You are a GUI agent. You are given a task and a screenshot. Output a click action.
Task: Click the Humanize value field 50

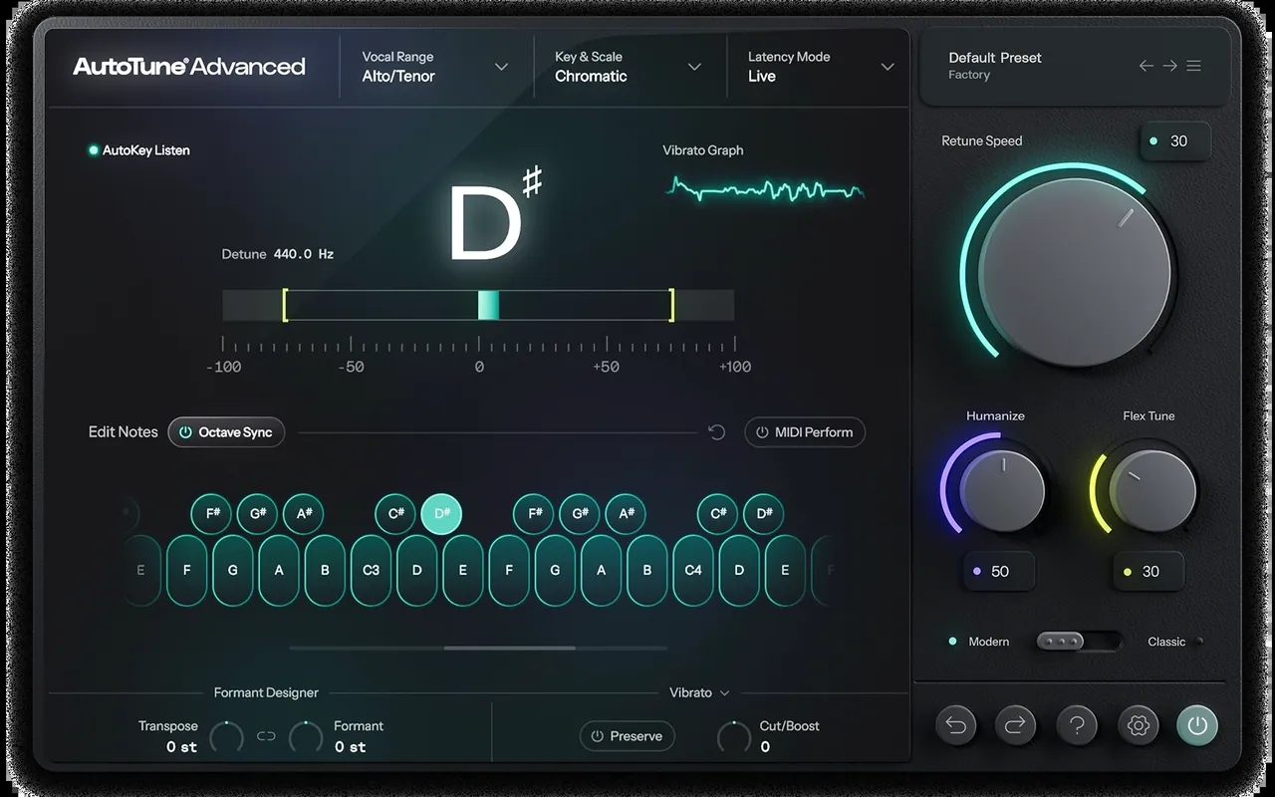(x=999, y=572)
